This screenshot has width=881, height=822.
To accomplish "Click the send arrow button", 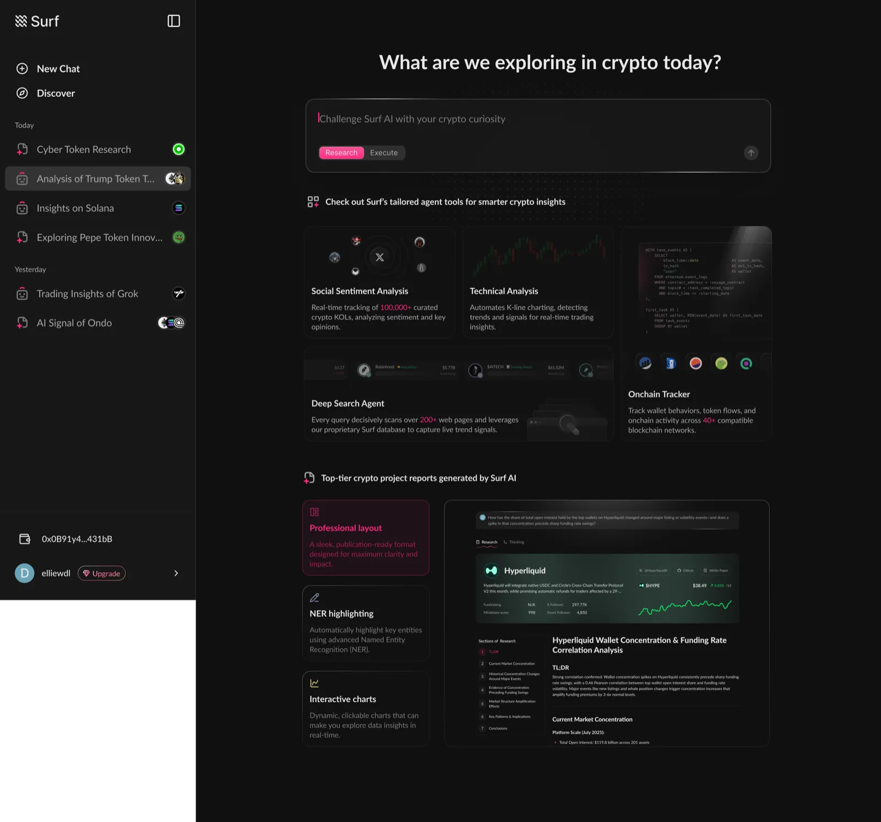I will click(x=751, y=153).
